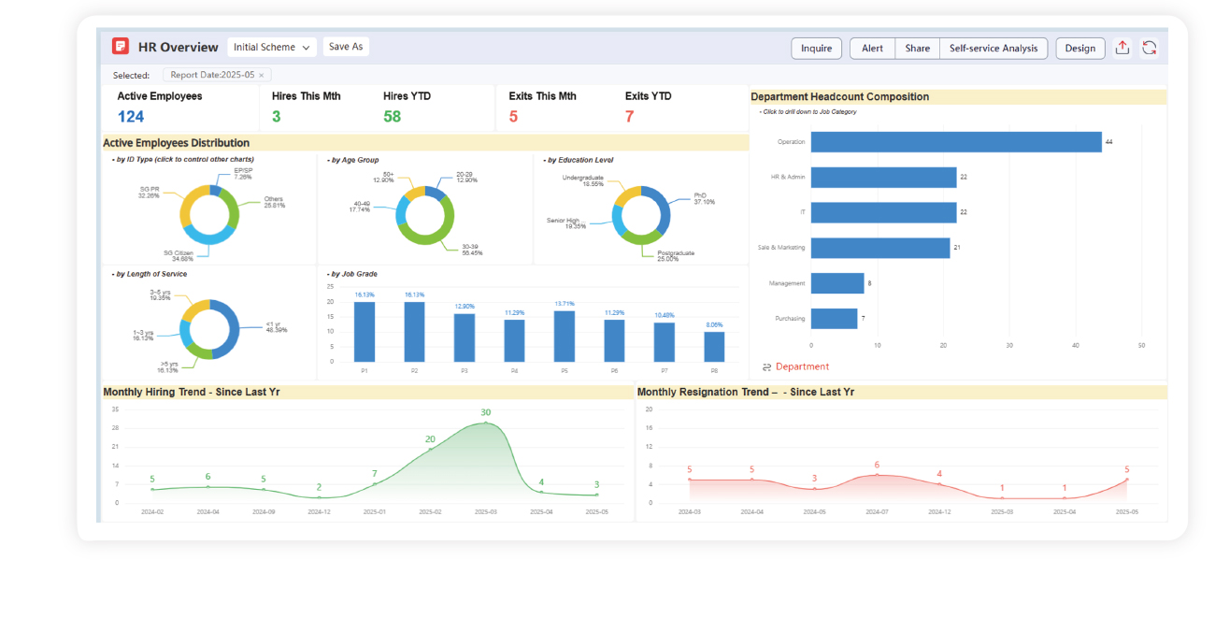Remove the Report Date:2025-05 filter tag
The image size is (1215, 617).
[262, 75]
